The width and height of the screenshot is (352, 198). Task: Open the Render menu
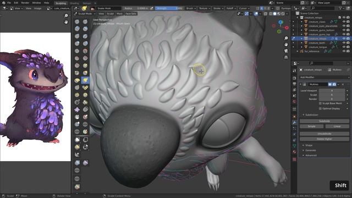tap(25, 3)
